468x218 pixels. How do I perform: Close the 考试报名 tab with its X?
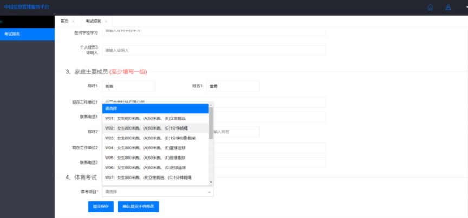(x=106, y=21)
